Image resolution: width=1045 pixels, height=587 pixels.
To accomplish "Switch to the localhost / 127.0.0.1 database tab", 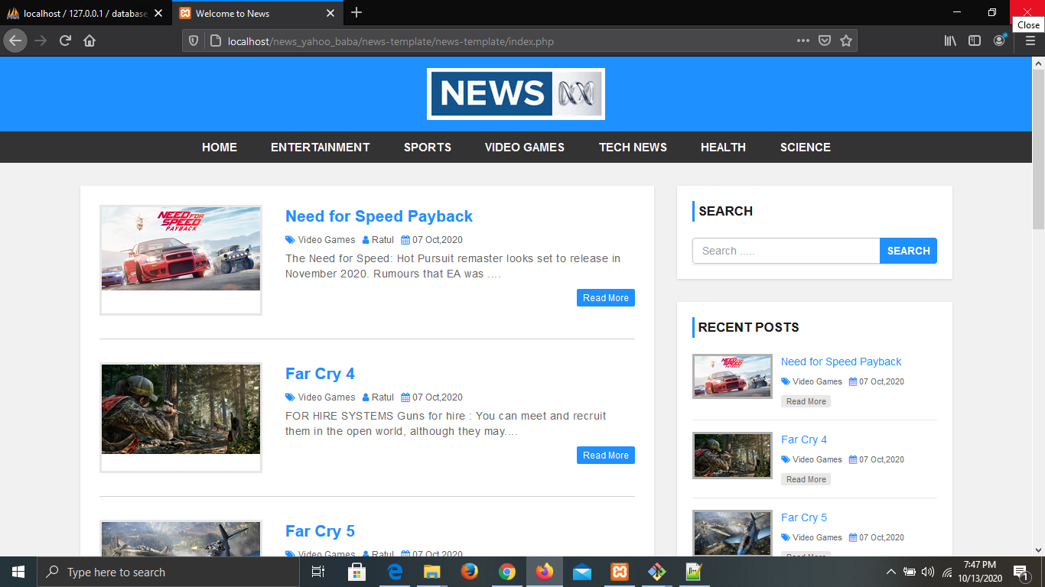I will 85,13.
